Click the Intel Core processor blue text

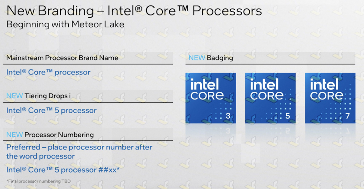pos(48,72)
